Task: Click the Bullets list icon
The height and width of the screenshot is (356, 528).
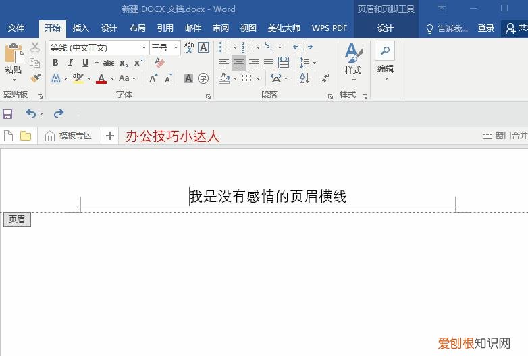Action: [224, 47]
